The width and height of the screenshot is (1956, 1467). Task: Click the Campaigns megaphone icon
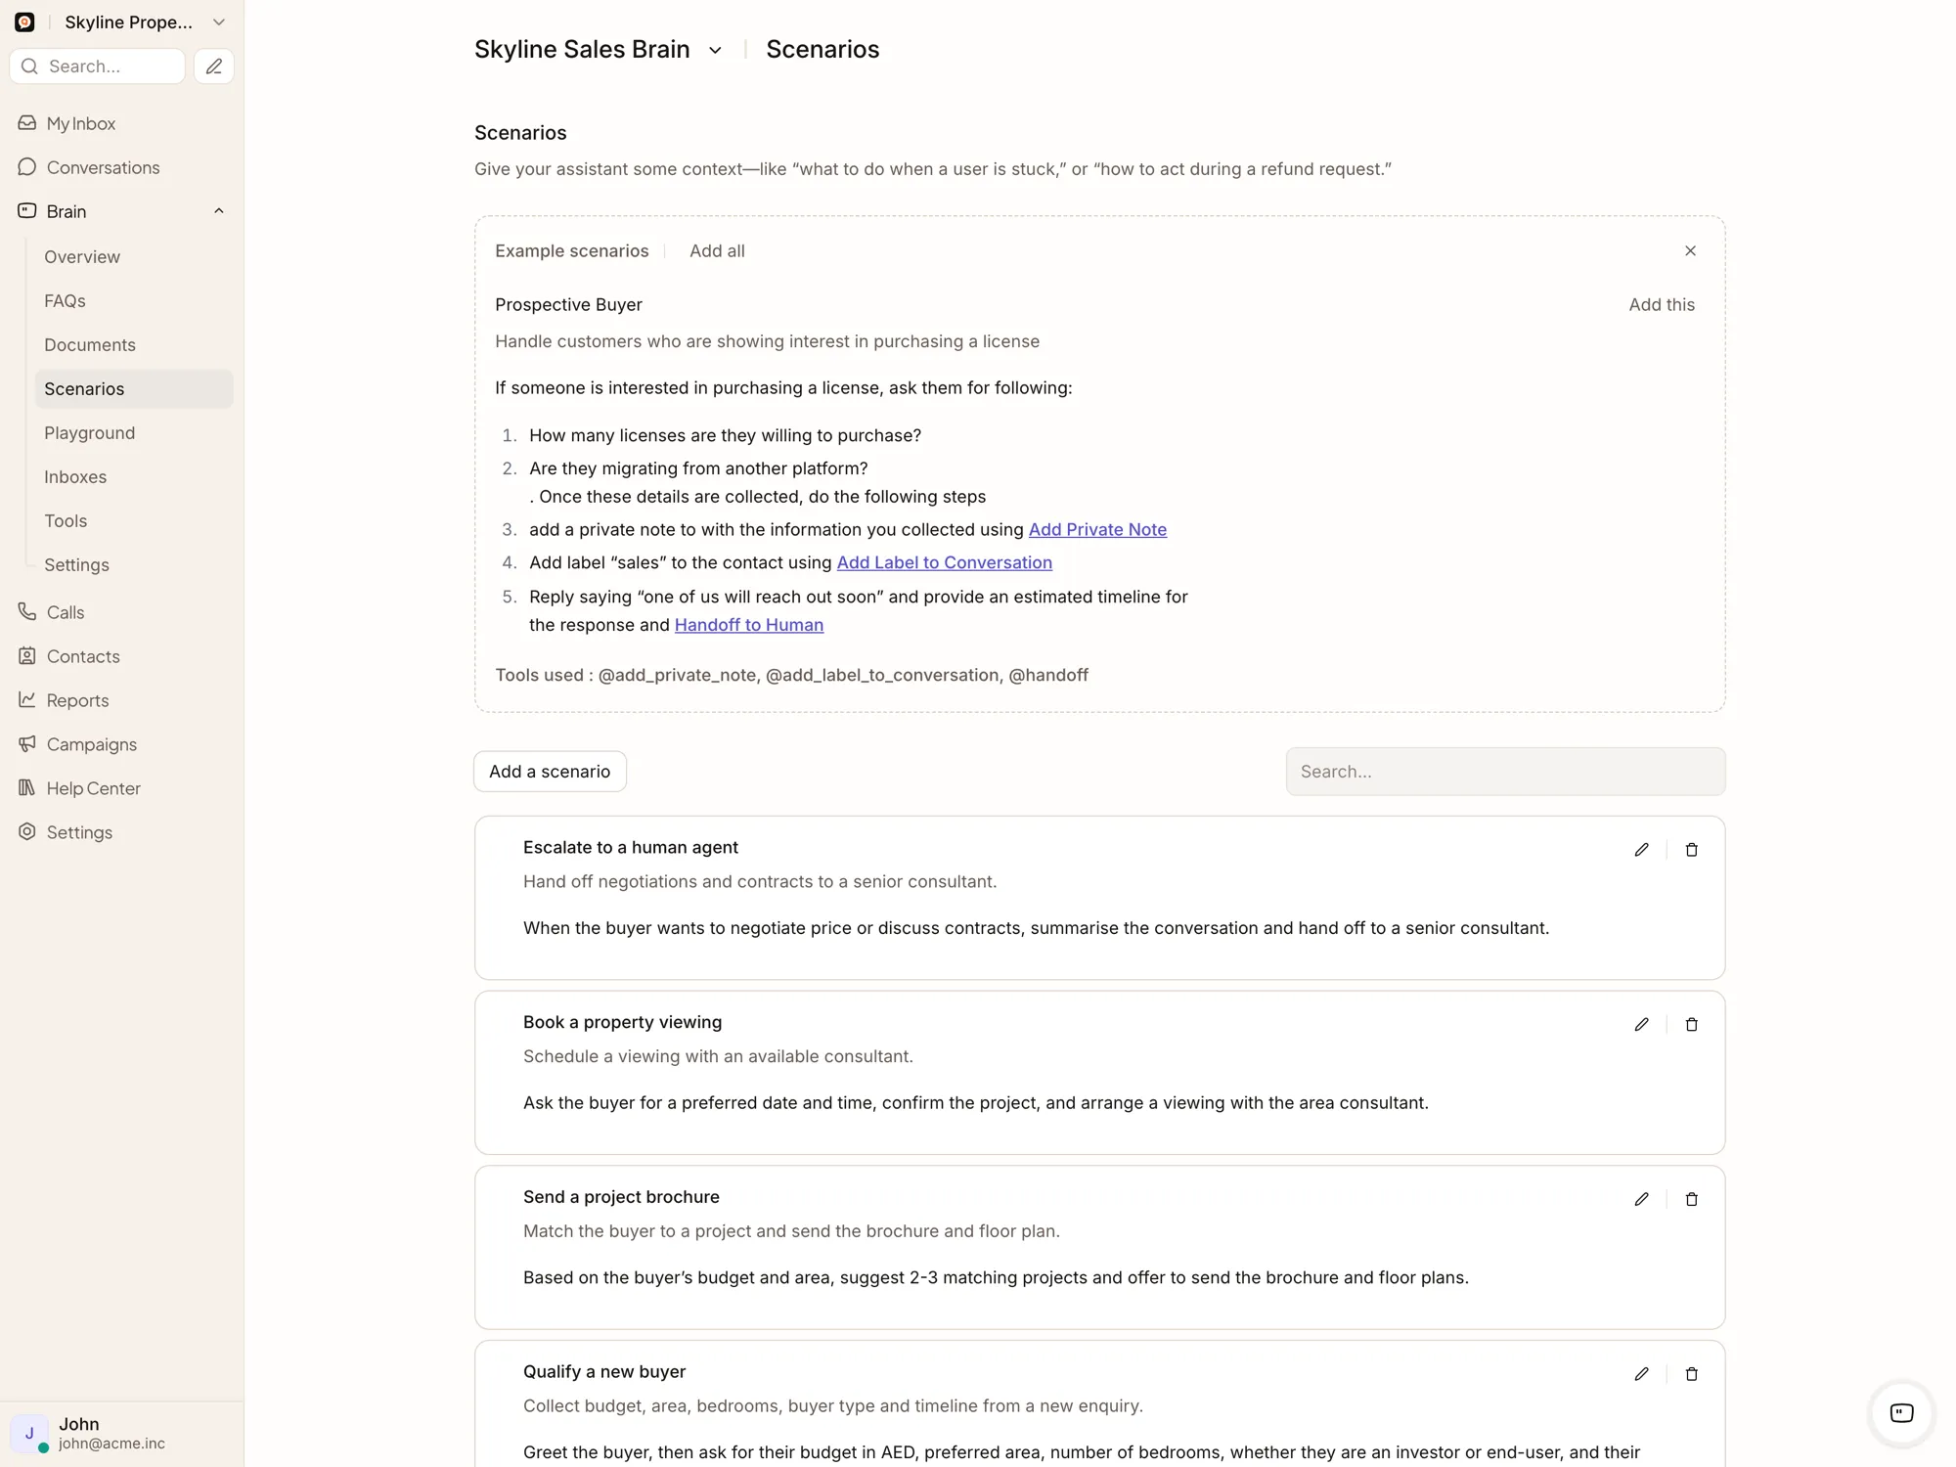27,743
